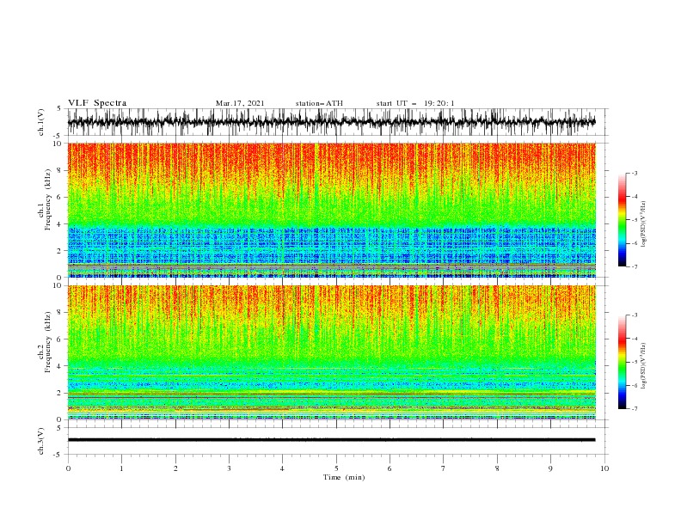
Task: Select the "start UT = 19:20:1" text
Action: click(x=415, y=103)
